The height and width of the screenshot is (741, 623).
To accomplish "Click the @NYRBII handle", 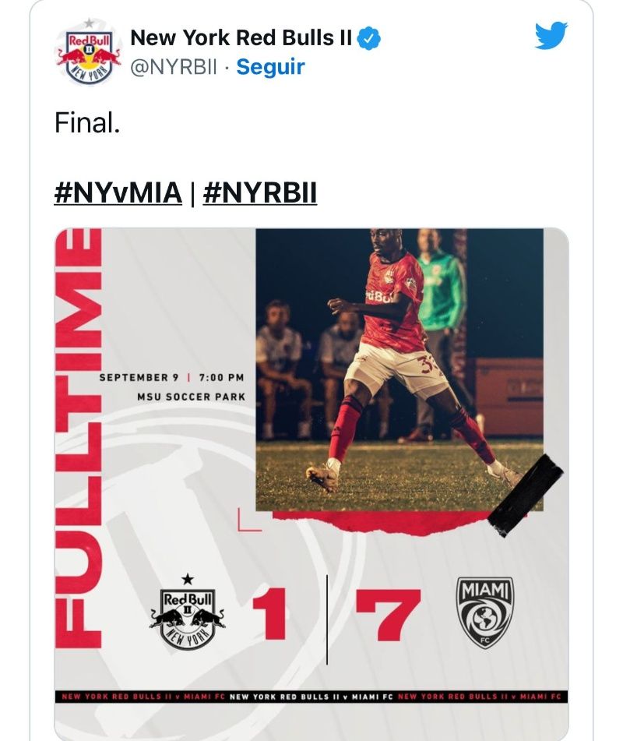I will (174, 67).
